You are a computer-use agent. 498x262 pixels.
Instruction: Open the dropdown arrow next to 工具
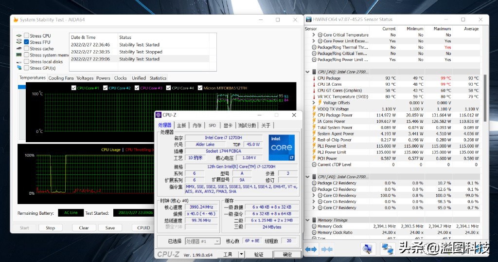tap(241, 254)
